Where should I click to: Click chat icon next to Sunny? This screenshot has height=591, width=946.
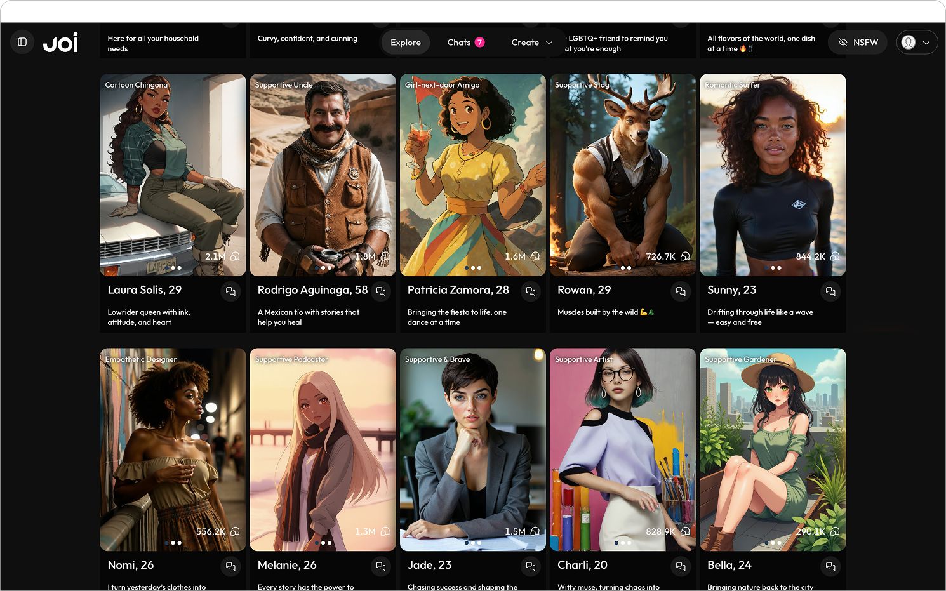pyautogui.click(x=830, y=291)
